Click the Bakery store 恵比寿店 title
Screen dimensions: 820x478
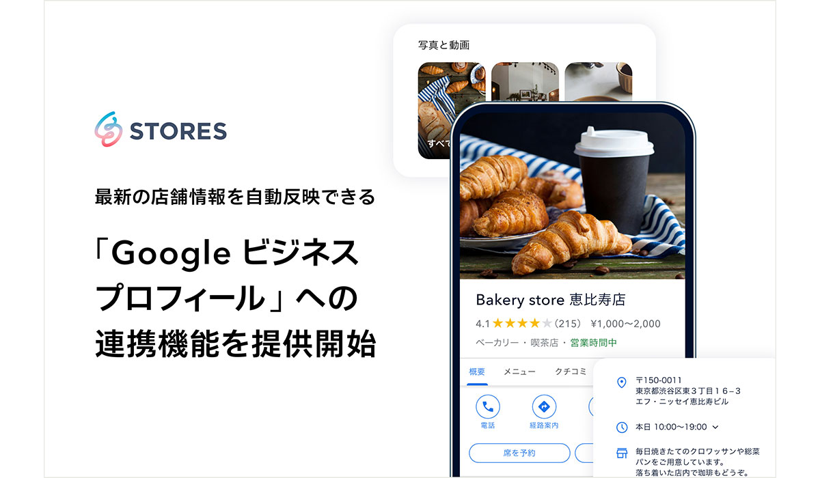coord(550,300)
